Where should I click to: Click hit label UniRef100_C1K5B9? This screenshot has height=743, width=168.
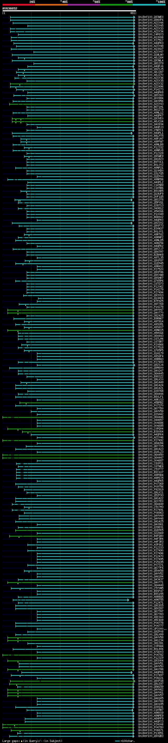click(151, 185)
